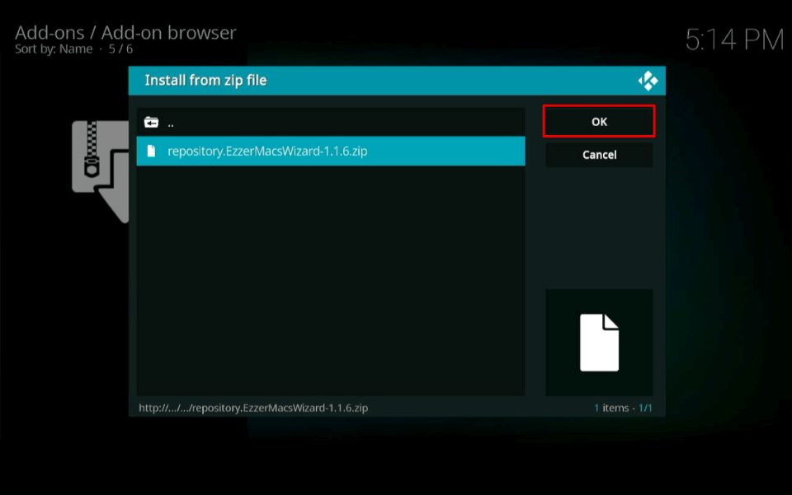Click the Cancel button

tap(599, 155)
